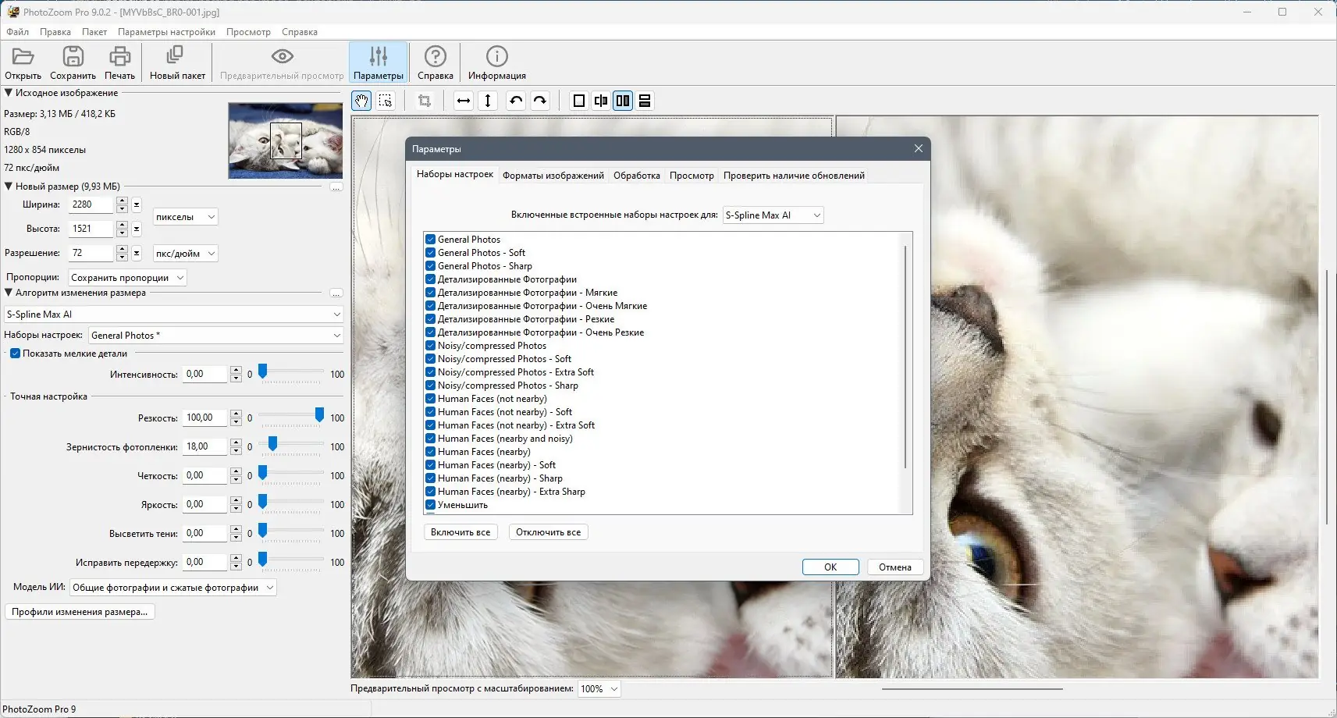The width and height of the screenshot is (1337, 718).
Task: Confirm the dialog with OK
Action: [x=830, y=567]
